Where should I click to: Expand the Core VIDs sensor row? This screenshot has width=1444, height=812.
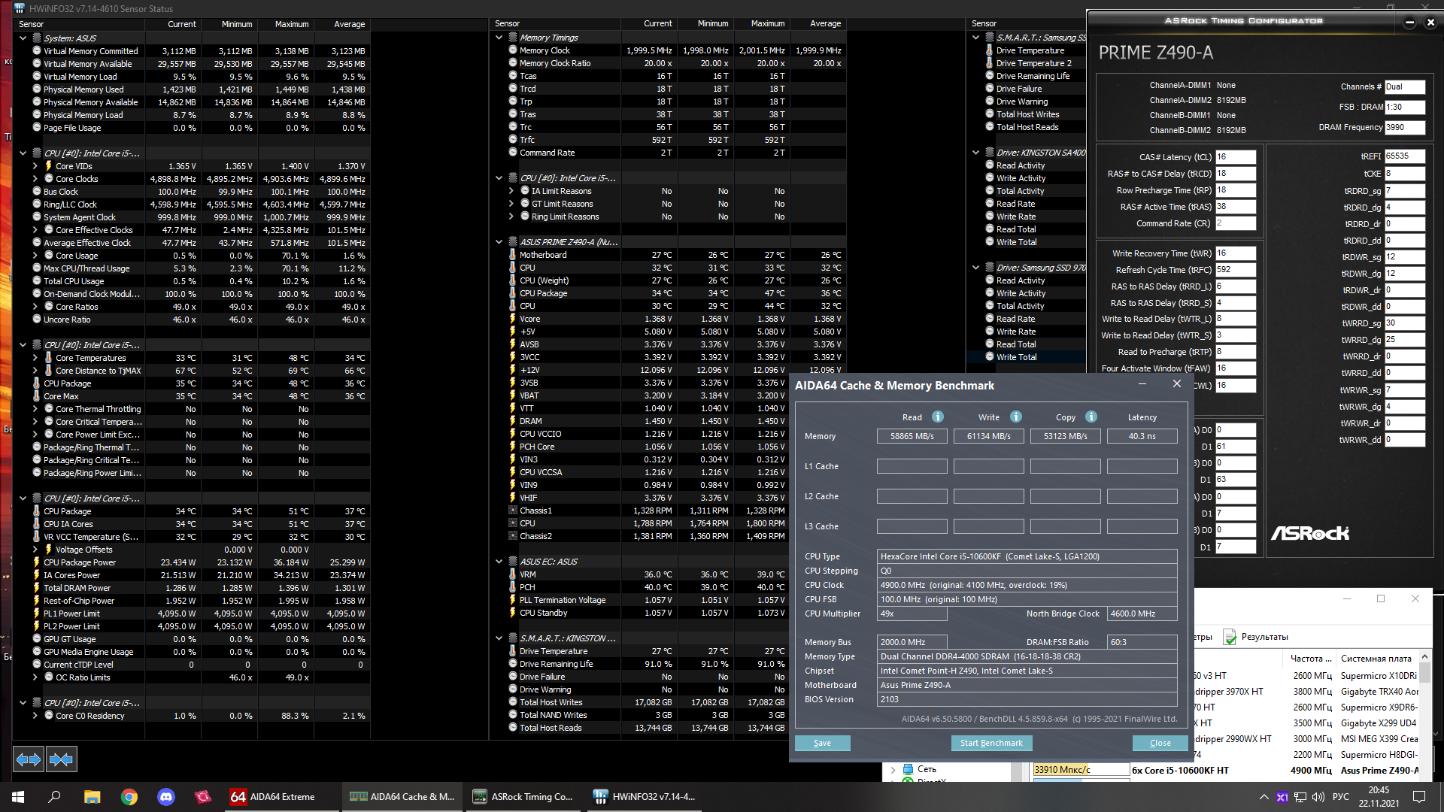[x=35, y=166]
